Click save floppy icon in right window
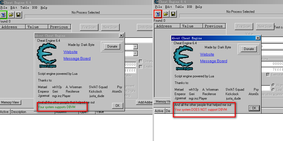 coord(173,14)
